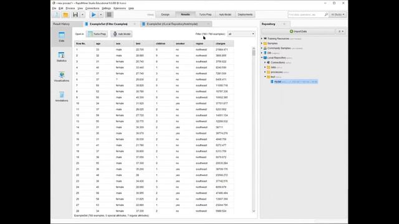
Task: Open the Edit menu
Action: [x=61, y=8]
